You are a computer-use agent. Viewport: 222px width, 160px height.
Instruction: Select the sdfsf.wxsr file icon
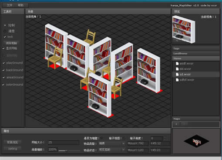[x=177, y=80]
